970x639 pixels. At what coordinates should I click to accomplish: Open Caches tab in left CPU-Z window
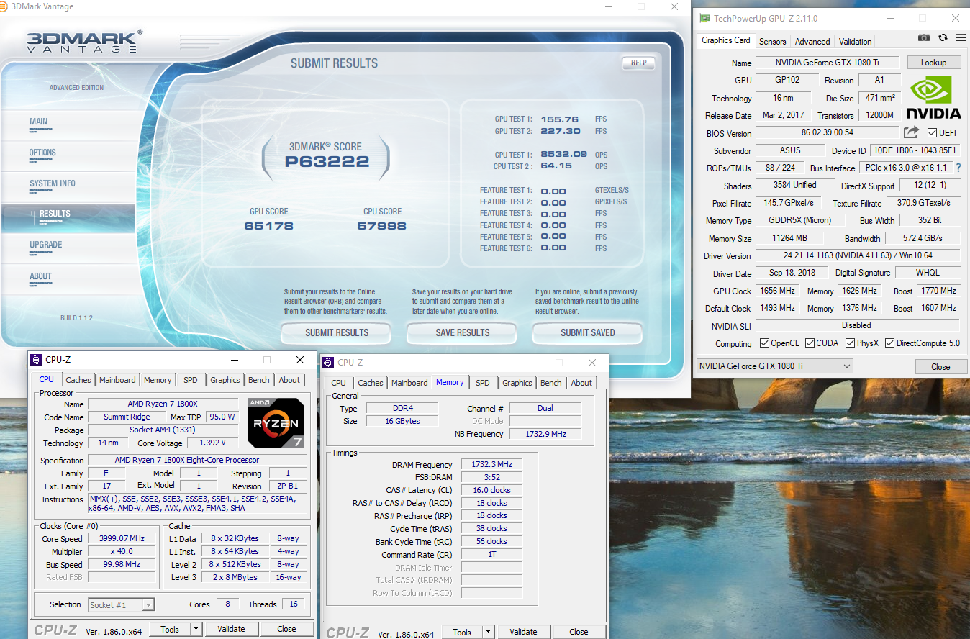(78, 380)
